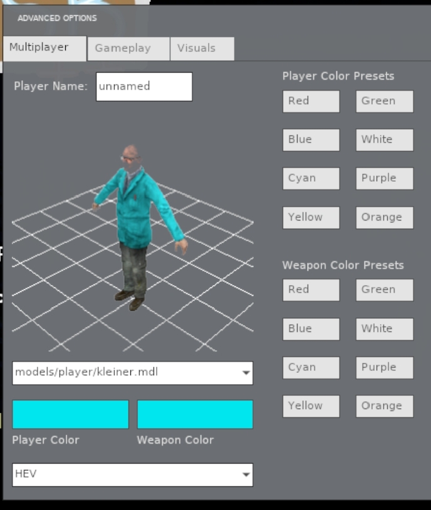This screenshot has width=431, height=510.
Task: Select White weapon color preset
Action: pyautogui.click(x=384, y=329)
